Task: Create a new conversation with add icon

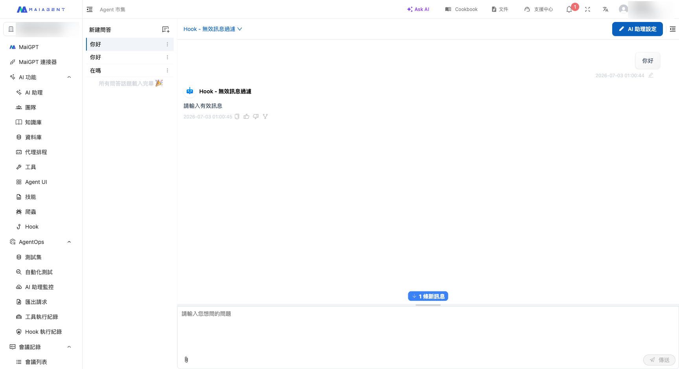Action: click(166, 29)
